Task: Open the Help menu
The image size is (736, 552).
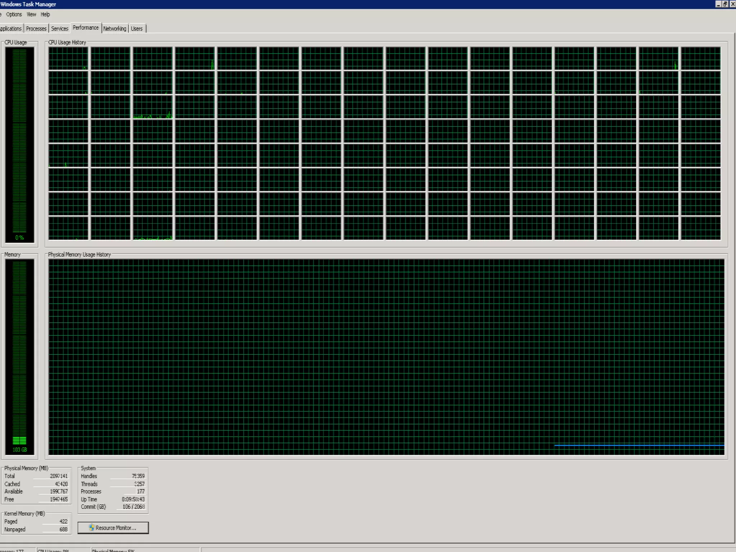Action: pyautogui.click(x=45, y=14)
